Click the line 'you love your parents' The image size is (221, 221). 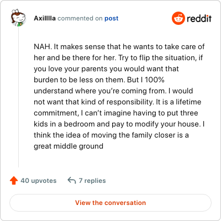click(x=106, y=69)
